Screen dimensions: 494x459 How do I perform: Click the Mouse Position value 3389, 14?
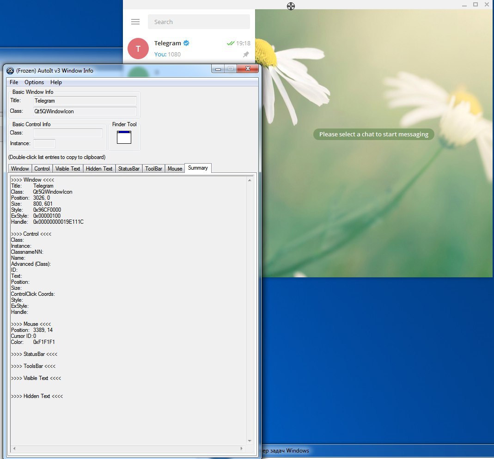point(43,330)
